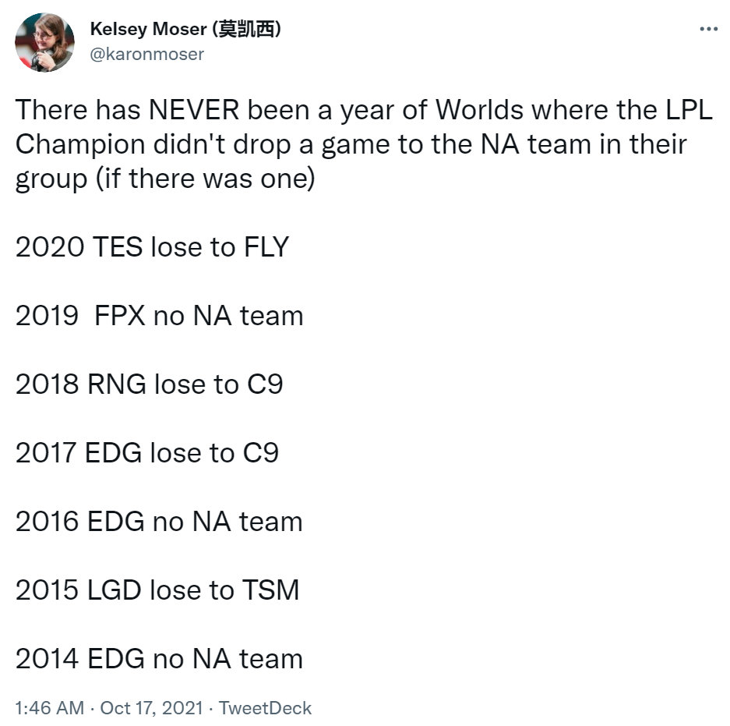
Task: Click Kelsey Moser's profile avatar photo
Action: click(x=44, y=42)
